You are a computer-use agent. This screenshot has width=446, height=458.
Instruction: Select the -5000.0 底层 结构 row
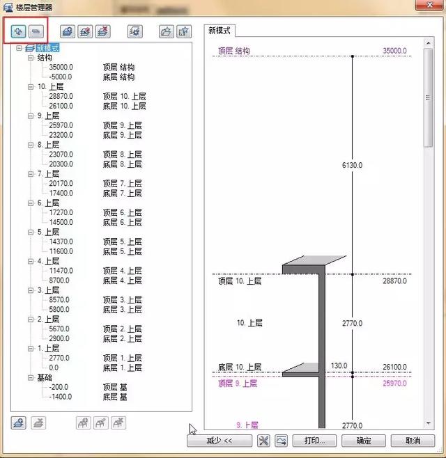pos(92,77)
